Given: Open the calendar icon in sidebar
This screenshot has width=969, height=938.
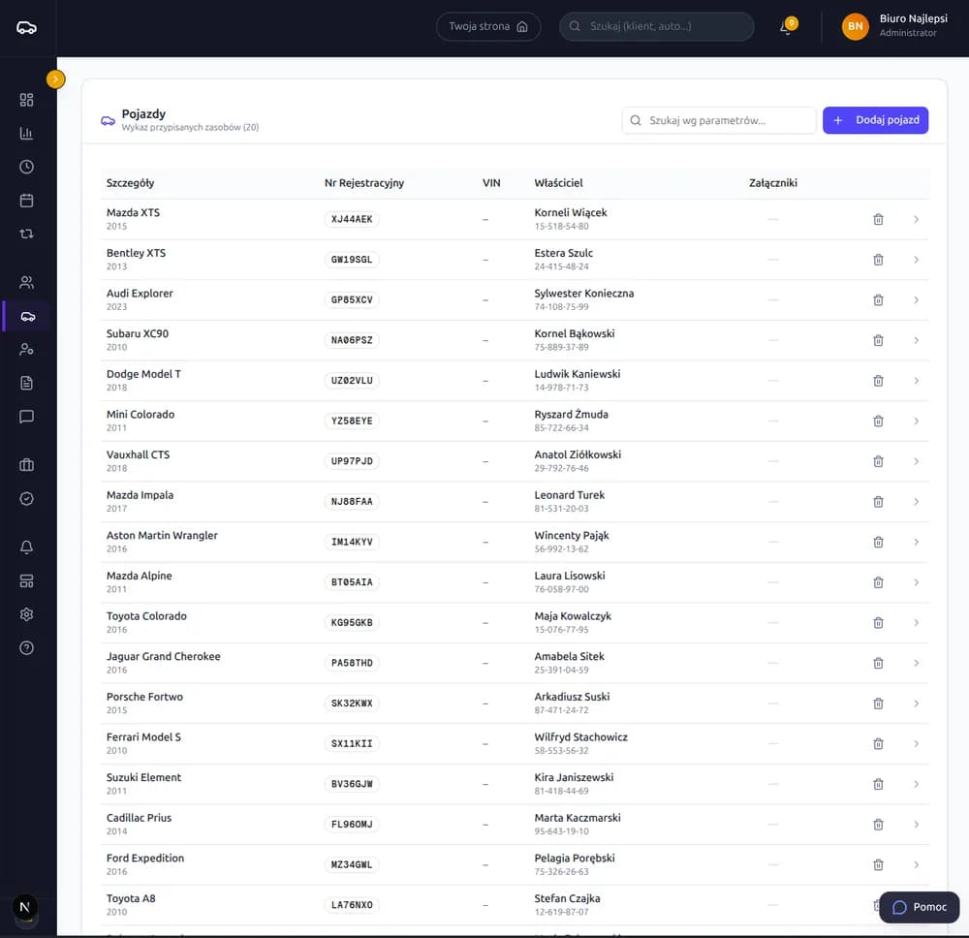Looking at the screenshot, I should 26,201.
